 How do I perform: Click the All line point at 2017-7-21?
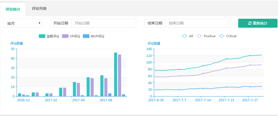(226, 59)
